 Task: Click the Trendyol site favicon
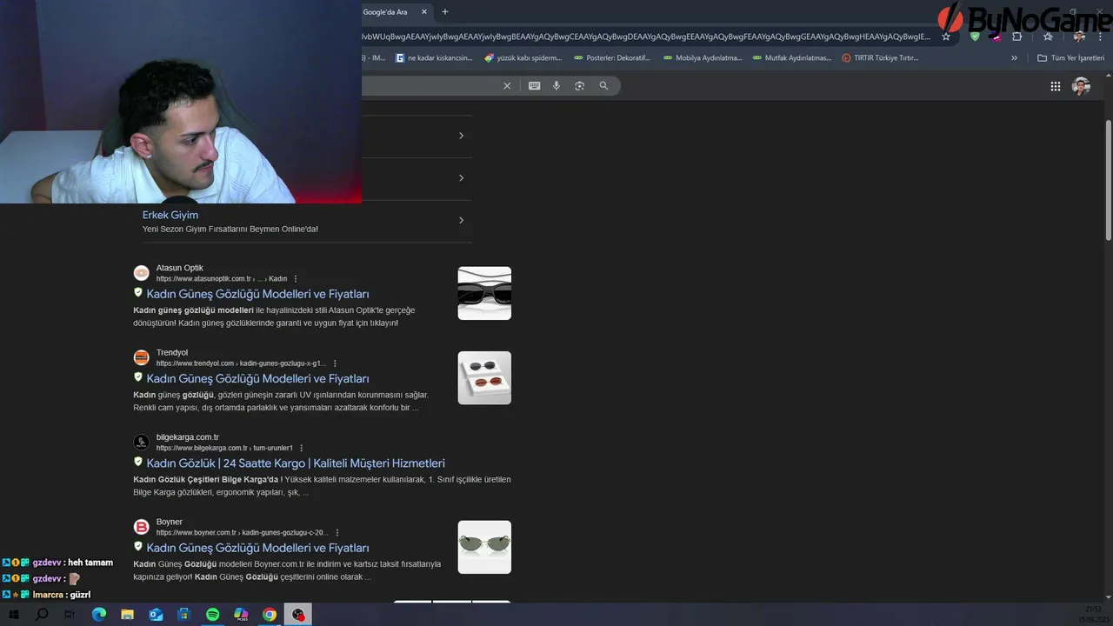point(142,357)
